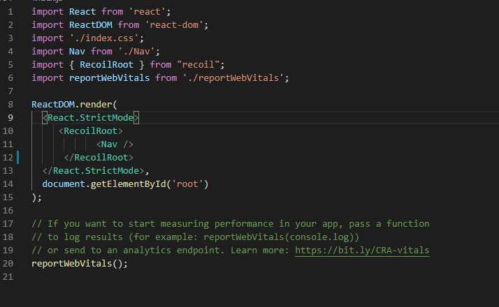The width and height of the screenshot is (499, 307).
Task: Click the <Nav /> element on line 11
Action: coord(115,144)
